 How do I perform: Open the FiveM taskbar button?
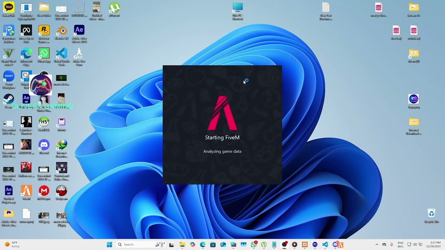click(x=340, y=244)
